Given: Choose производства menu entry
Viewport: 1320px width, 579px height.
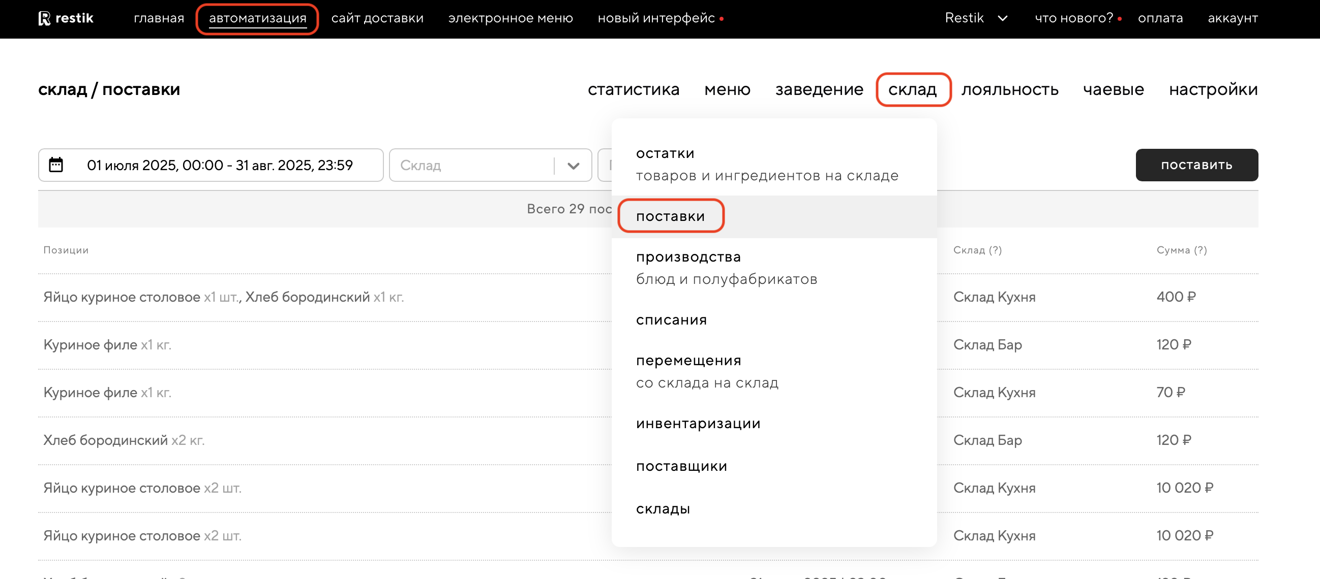Looking at the screenshot, I should [688, 257].
